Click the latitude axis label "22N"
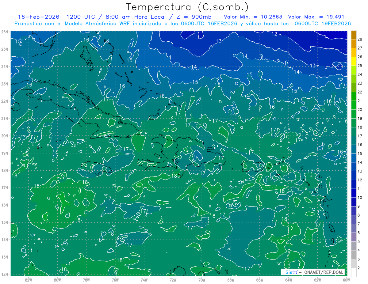This screenshot has height=284, width=368. coord(5,101)
